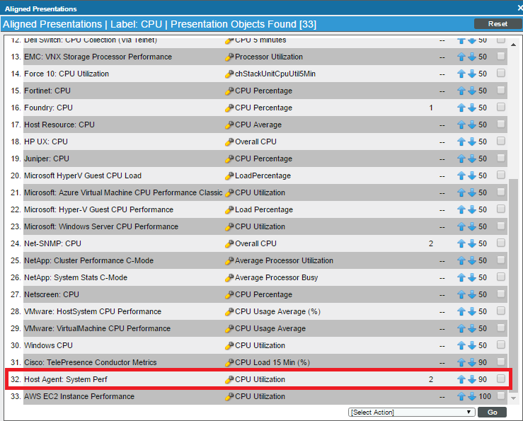
Task: Open wrench icon beside LoadPercentage
Action: [229, 175]
